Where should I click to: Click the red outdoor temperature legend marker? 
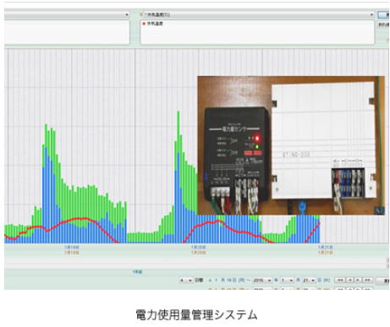pos(144,24)
